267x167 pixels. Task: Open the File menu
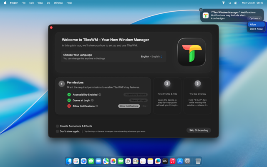[23, 3]
